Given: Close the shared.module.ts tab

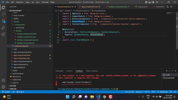Looking at the screenshot, I should 75,7.
